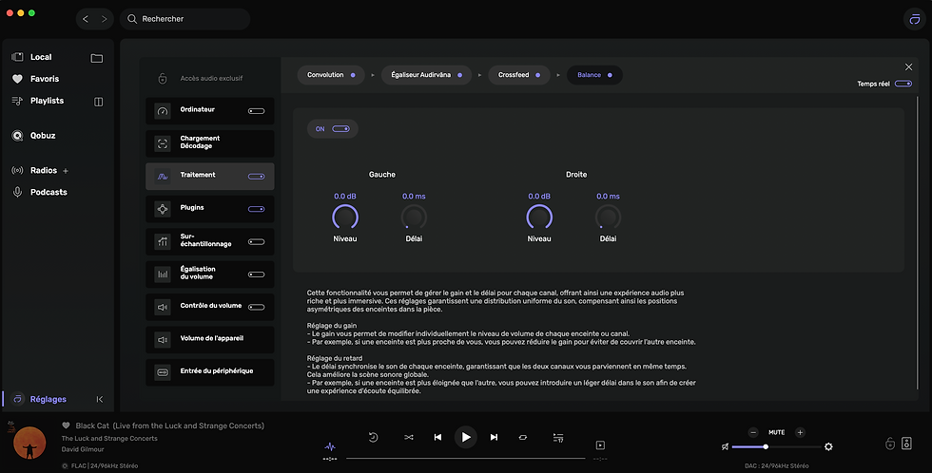Favorite Black Cat with the heart icon
The height and width of the screenshot is (473, 932).
click(x=66, y=426)
